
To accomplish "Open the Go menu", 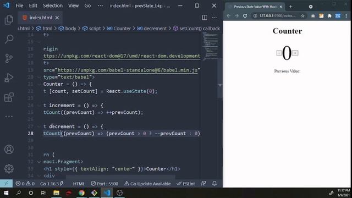I will point(87,5).
